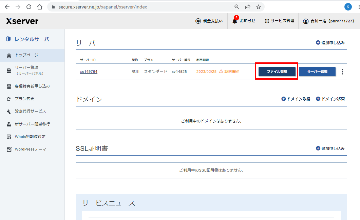Click 追加申し込み next to サーバー heading
360x220 pixels.
click(330, 43)
